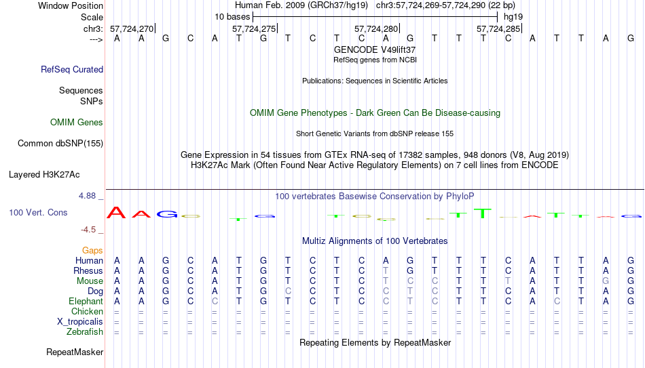Screen dimensions: 645x368
Task: Select the Dog species row label
Action: click(x=95, y=291)
